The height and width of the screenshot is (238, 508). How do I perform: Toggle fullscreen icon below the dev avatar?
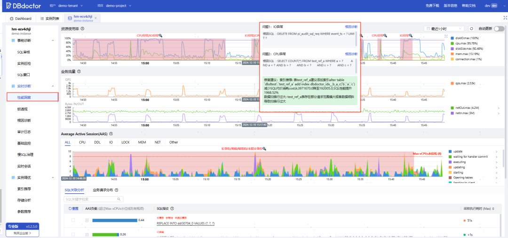(x=504, y=18)
